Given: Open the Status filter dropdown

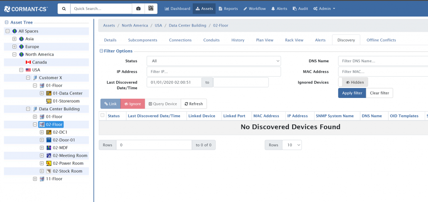Looking at the screenshot, I should pos(214,61).
